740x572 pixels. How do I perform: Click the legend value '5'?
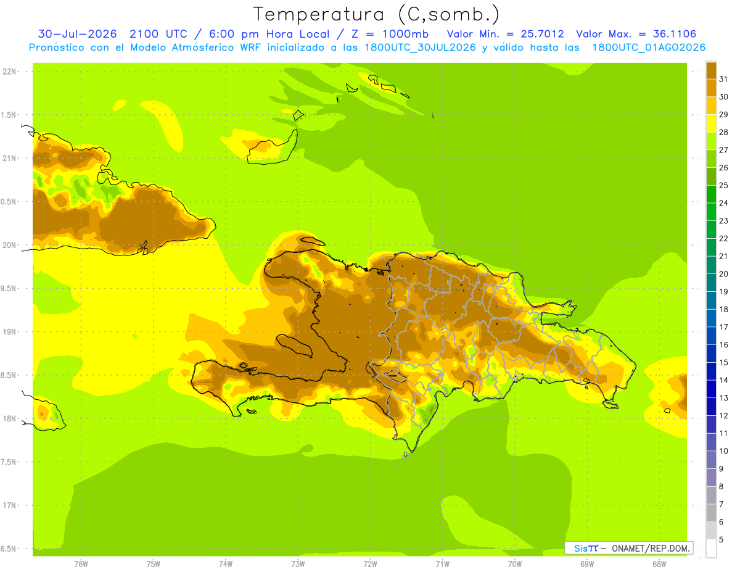(721, 540)
